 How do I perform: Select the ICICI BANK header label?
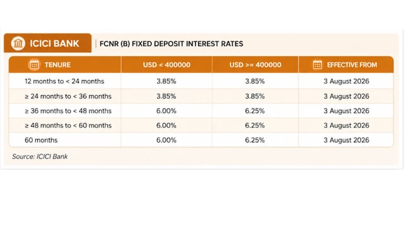click(54, 44)
